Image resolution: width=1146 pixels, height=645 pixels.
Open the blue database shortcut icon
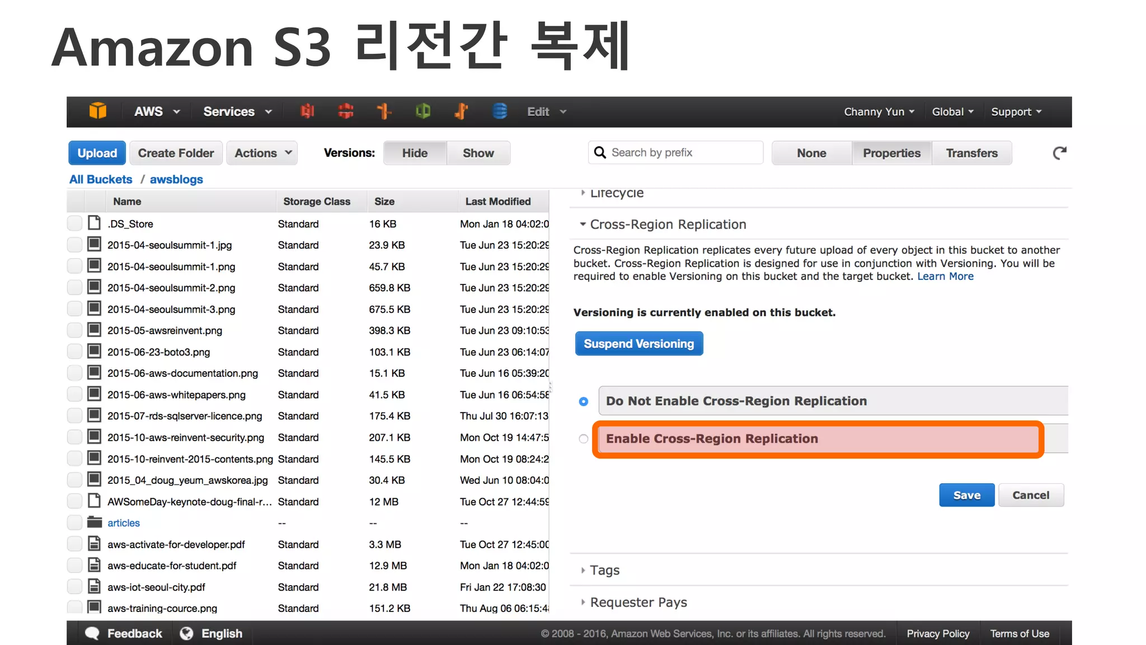[x=500, y=111]
